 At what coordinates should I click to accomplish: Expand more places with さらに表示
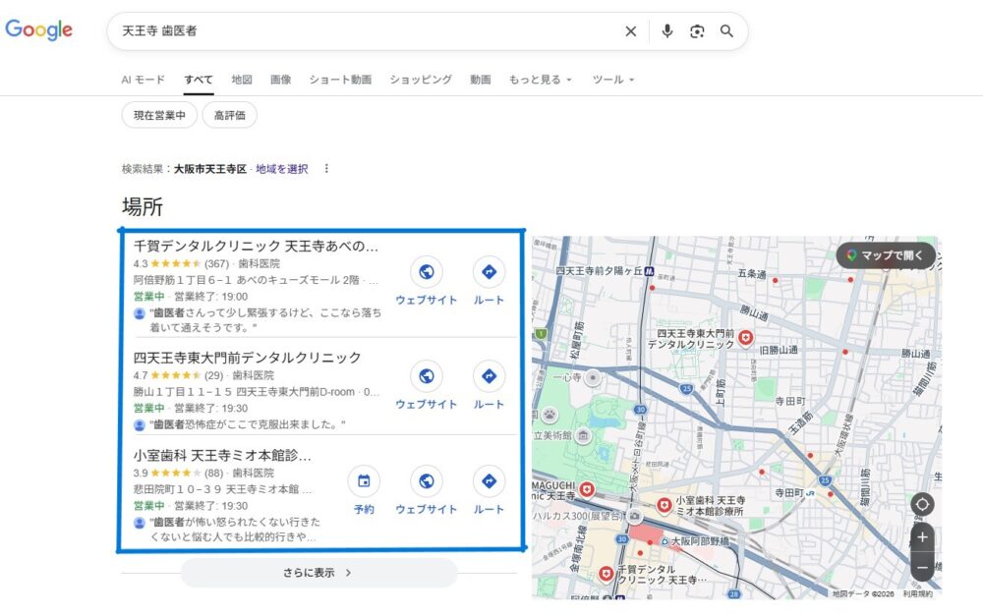(x=318, y=573)
